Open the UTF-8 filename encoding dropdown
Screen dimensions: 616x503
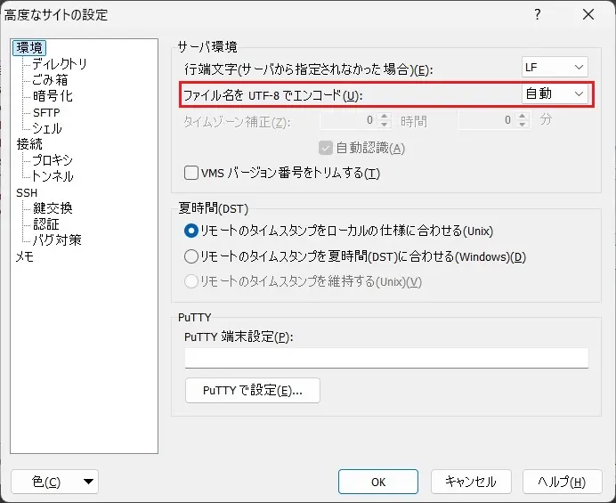(555, 93)
